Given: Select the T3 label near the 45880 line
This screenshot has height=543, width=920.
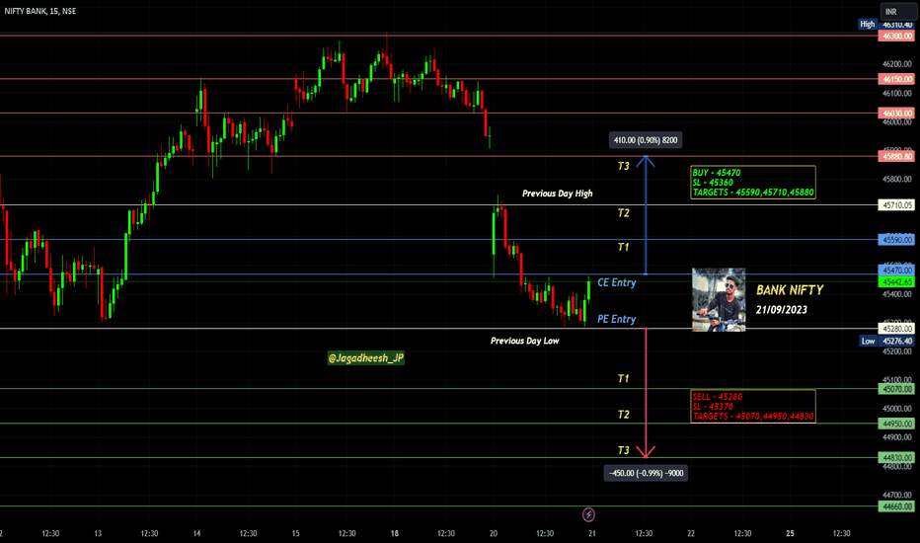Looking at the screenshot, I should click(623, 166).
